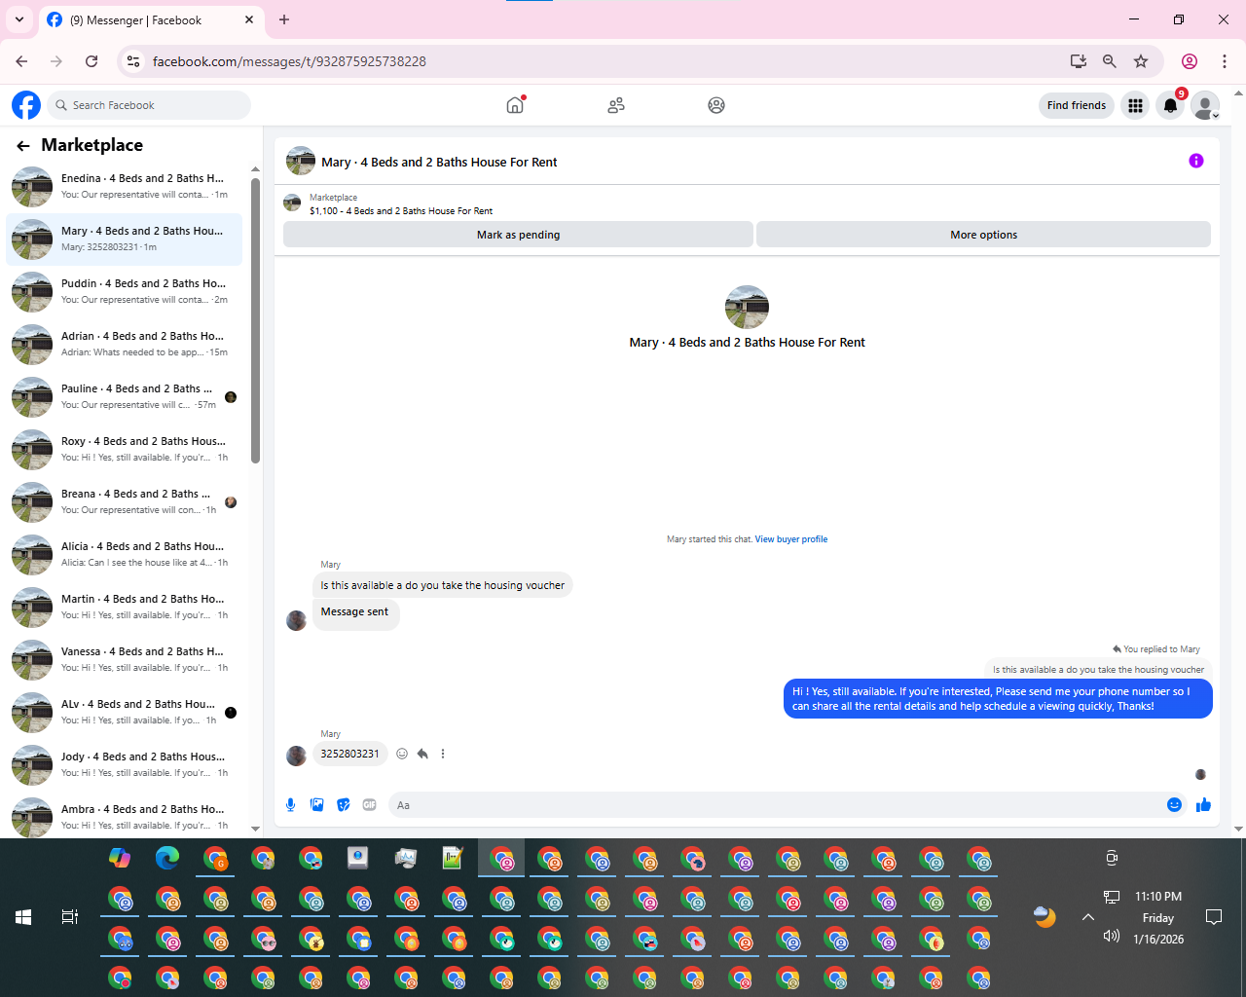1246x997 pixels.
Task: Open ALv conversation
Action: (125, 713)
